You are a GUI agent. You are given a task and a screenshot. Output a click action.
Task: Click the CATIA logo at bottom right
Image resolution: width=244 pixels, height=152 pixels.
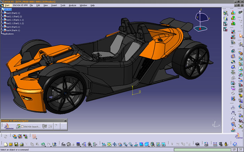click(x=239, y=136)
